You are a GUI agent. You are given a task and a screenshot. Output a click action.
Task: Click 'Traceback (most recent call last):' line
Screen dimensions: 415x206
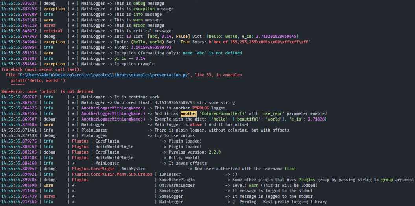pos(41,69)
